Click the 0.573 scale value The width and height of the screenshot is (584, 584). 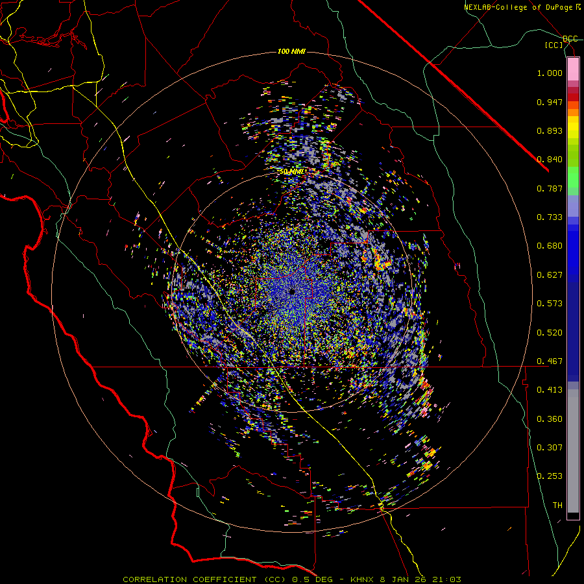pyautogui.click(x=550, y=304)
